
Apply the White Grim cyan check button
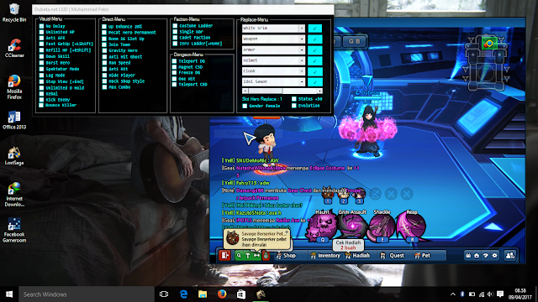pyautogui.click(x=315, y=29)
